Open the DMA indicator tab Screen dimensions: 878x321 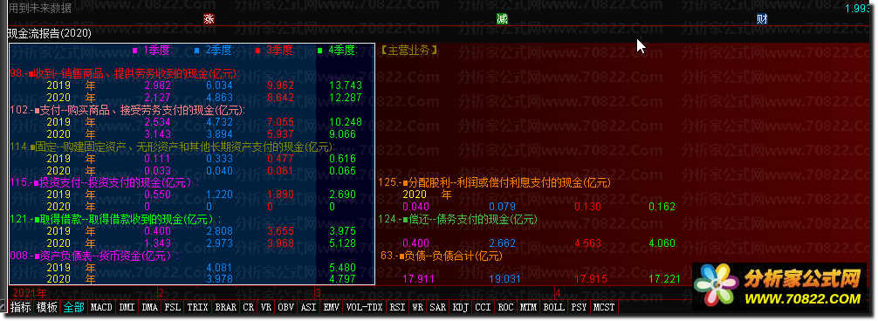pos(150,307)
